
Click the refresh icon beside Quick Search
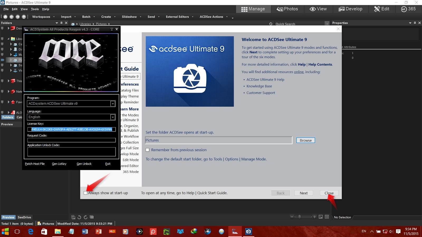[x=271, y=24]
